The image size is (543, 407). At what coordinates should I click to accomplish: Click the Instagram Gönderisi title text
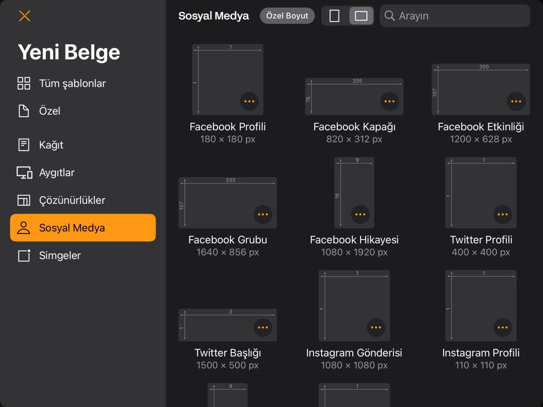pos(354,353)
